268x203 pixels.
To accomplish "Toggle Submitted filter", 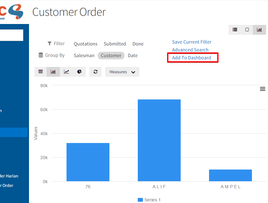I will point(115,44).
